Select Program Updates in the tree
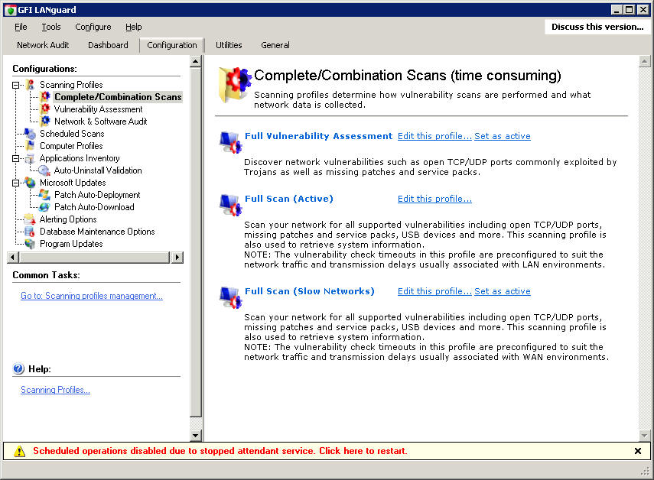Viewport: 654px width, 480px height. coord(71,244)
